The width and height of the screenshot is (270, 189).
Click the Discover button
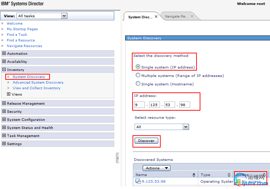click(146, 141)
